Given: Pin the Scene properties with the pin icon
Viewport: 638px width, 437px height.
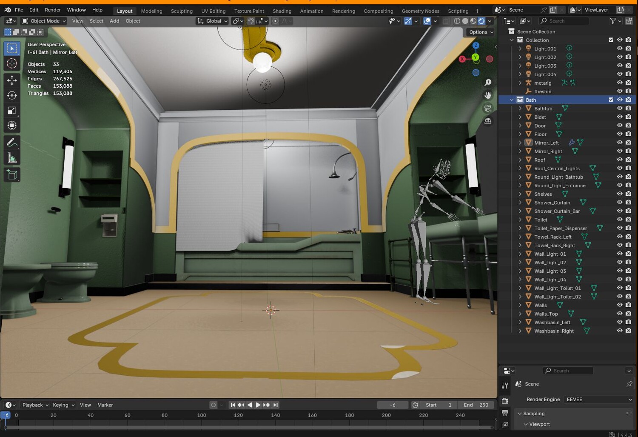Looking at the screenshot, I should pos(629,384).
